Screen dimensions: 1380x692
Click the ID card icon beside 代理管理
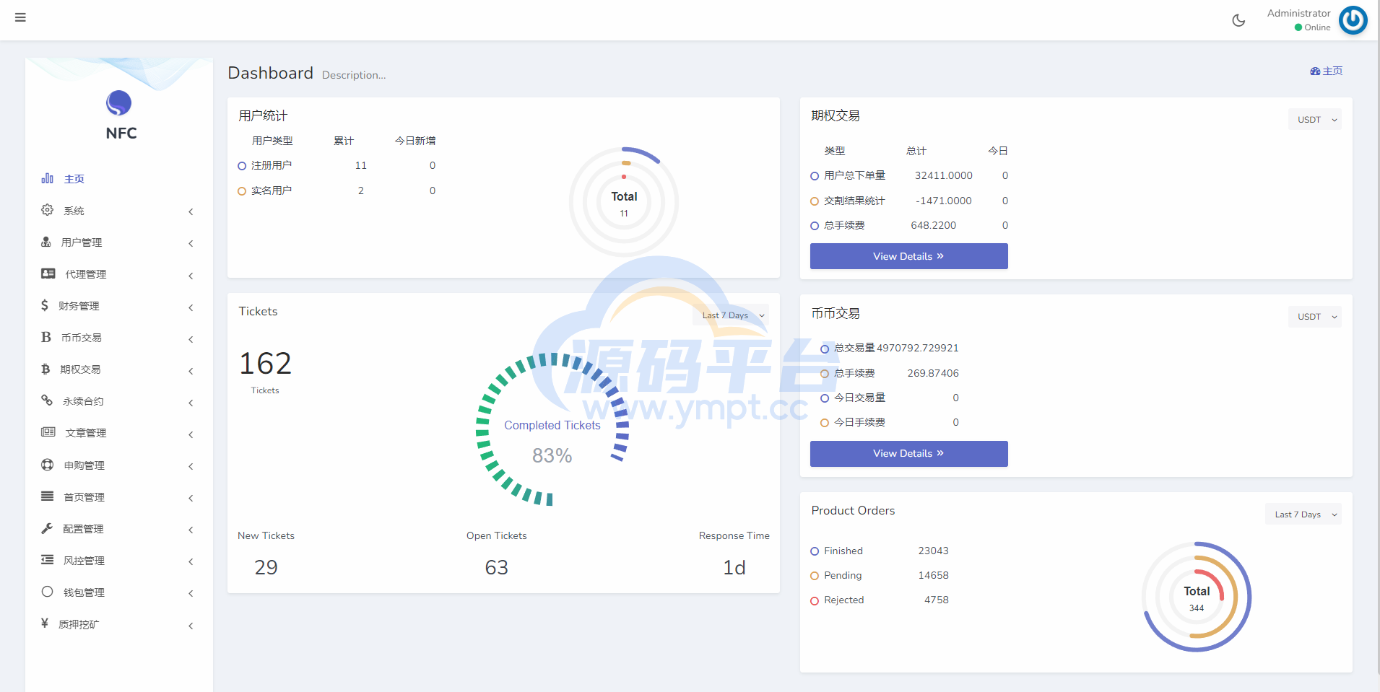(48, 273)
